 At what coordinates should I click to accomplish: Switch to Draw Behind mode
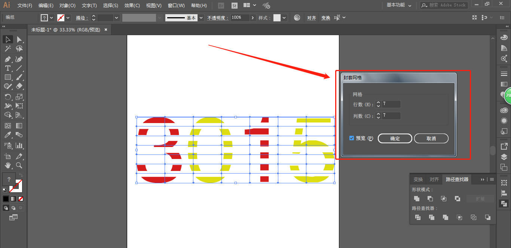coord(13,208)
